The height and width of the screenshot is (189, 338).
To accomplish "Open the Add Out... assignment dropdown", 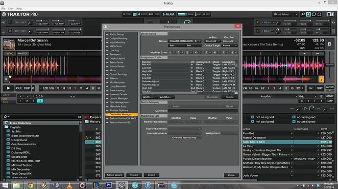I will coord(167,97).
